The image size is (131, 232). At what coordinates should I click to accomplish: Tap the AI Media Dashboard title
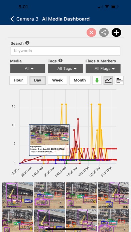tap(66, 19)
